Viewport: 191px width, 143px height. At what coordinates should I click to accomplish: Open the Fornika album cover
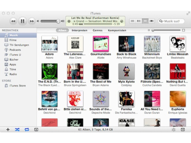pos(127,99)
